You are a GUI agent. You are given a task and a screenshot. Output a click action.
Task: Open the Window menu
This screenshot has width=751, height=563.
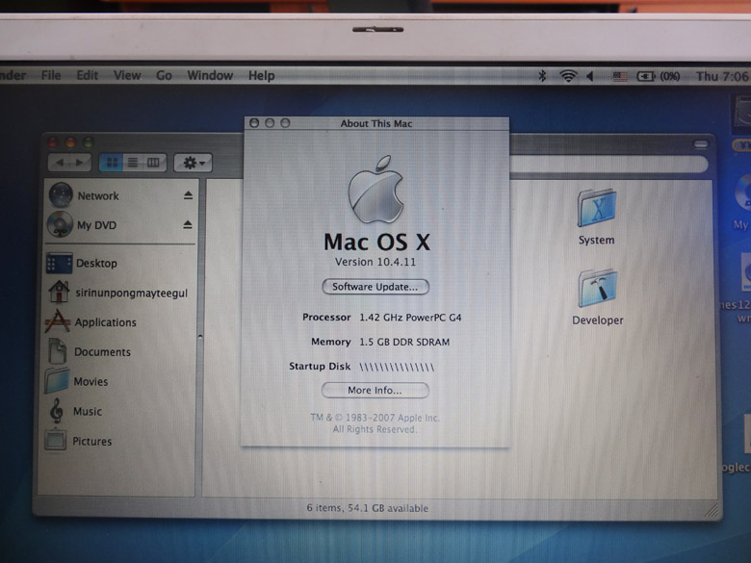[x=210, y=76]
